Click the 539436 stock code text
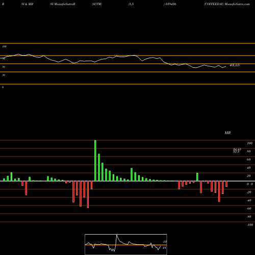 [x=171, y=4]
